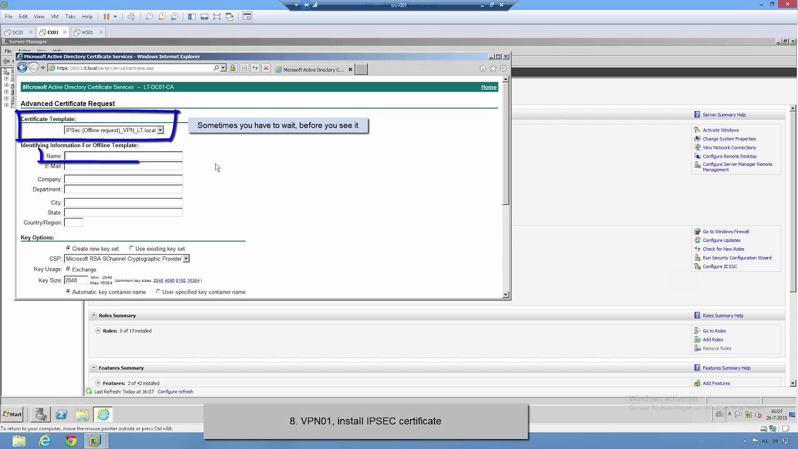798x449 pixels.
Task: Collapse the Roles subsection expander
Action: coord(98,331)
